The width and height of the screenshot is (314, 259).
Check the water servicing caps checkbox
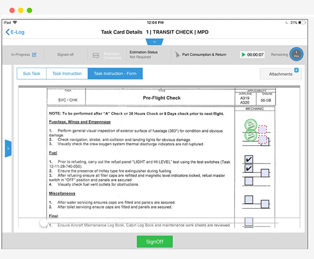249,199
